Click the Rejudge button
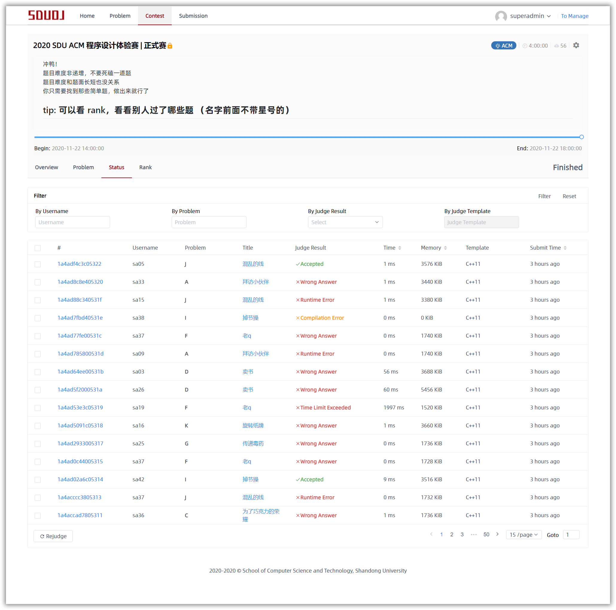Image resolution: width=616 pixels, height=610 pixels. (x=53, y=536)
